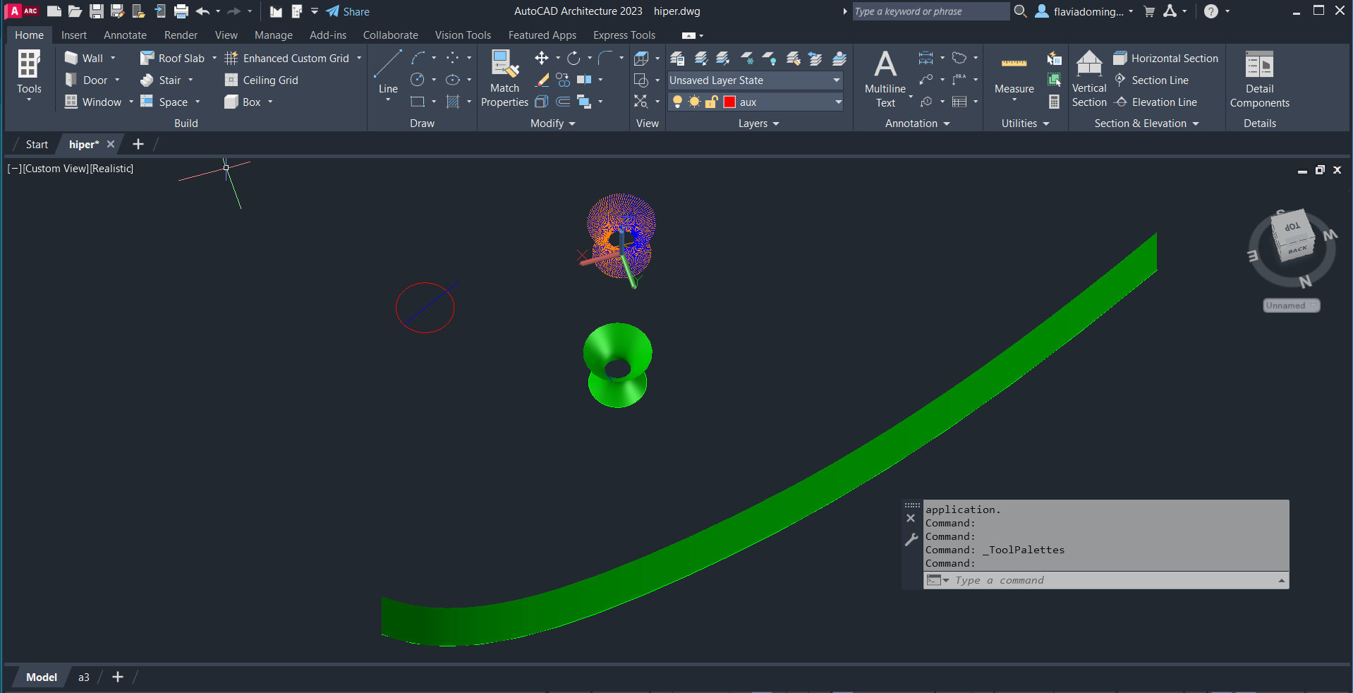Click the red aux layer color swatch
Image resolution: width=1353 pixels, height=693 pixels.
(x=729, y=102)
